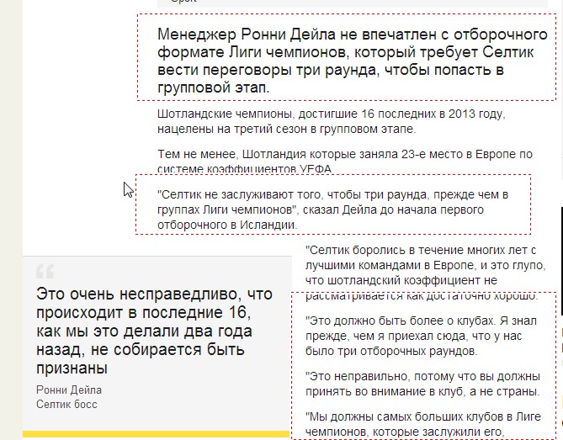
Task: Click paragraph "Мы должны самых больших клубов"
Action: (423, 424)
